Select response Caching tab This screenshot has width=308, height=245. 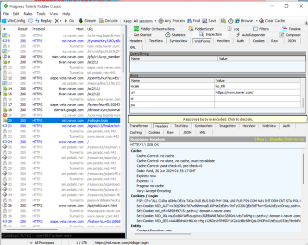click(x=136, y=132)
